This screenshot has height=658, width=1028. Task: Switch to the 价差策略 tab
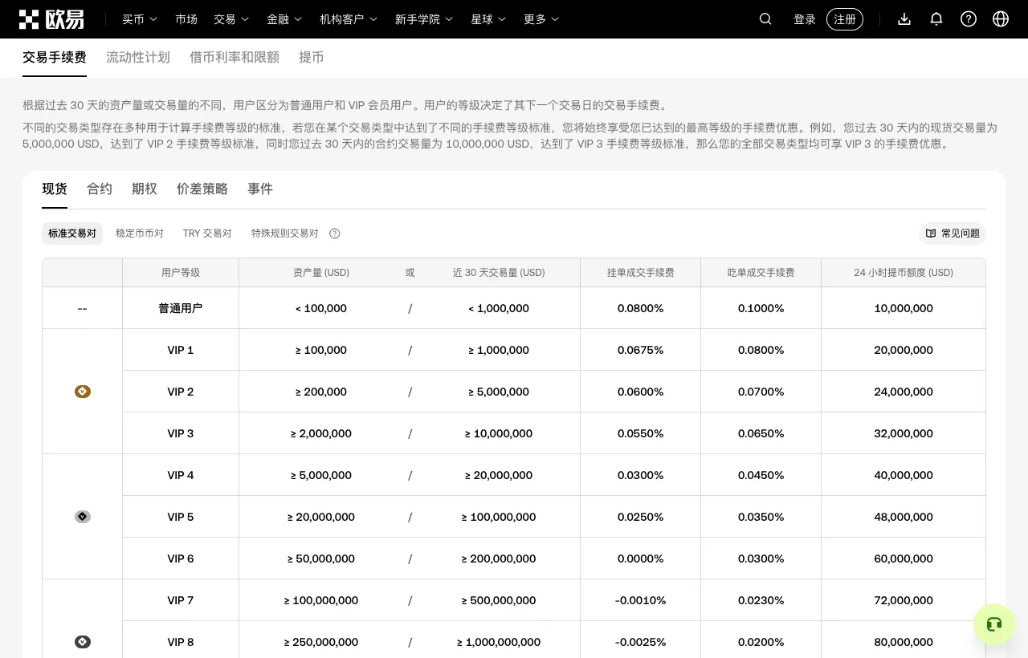[x=202, y=189]
